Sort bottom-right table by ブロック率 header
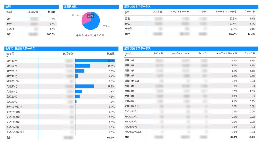Screen dimensions: 263x144 pyautogui.click(x=249, y=53)
